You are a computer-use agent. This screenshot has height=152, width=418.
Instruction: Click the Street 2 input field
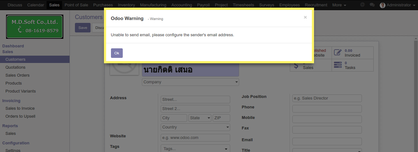tap(195, 109)
